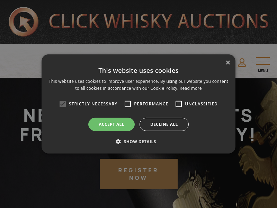Toggle the Strictly Necessary checkbox
This screenshot has height=208, width=277.
click(x=63, y=104)
